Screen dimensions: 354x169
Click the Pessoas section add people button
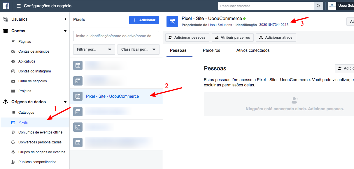344,68
